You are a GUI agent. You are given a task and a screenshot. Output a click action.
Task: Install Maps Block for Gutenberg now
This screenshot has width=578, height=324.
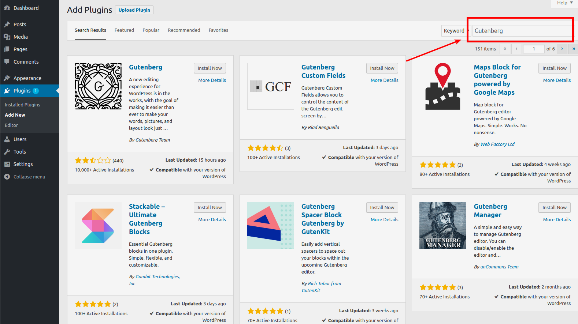click(555, 68)
